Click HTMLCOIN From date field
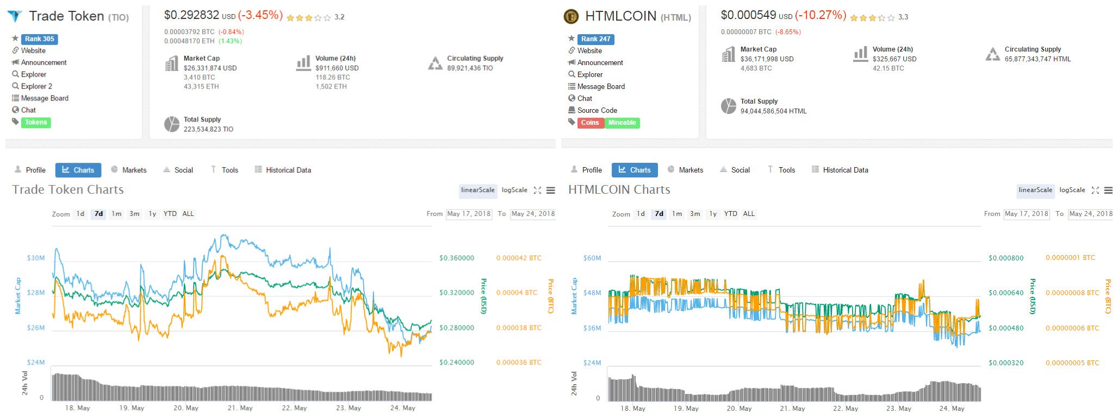 point(1027,214)
